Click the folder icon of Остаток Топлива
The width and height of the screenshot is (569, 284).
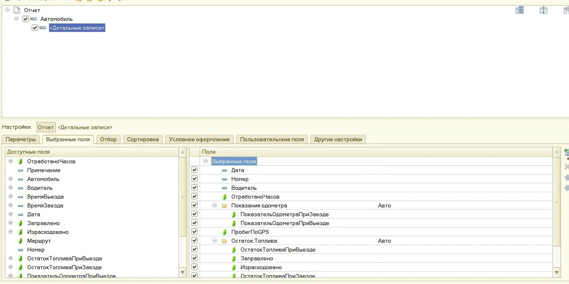(x=225, y=241)
